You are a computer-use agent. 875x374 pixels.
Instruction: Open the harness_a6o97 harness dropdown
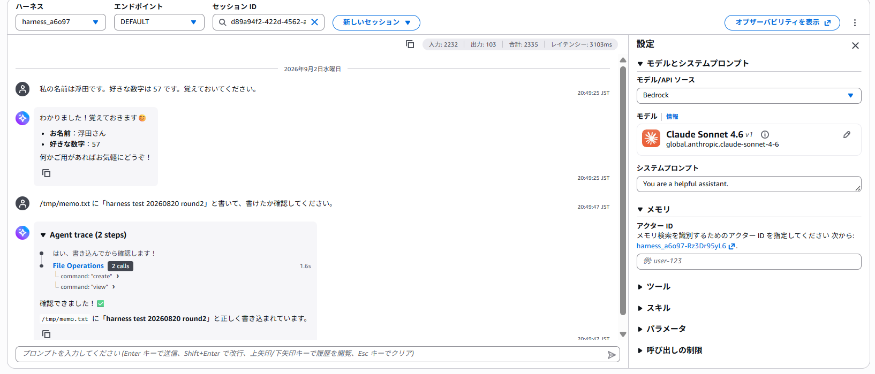coord(61,22)
